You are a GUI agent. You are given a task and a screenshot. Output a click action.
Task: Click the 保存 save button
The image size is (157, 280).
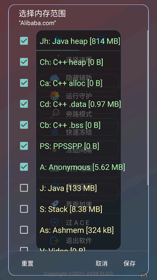coord(130,263)
